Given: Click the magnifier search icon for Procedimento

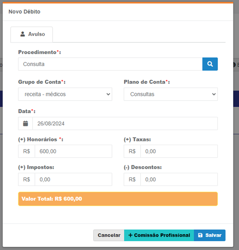Looking at the screenshot, I should (210, 64).
